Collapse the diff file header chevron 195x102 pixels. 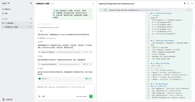point(101,10)
